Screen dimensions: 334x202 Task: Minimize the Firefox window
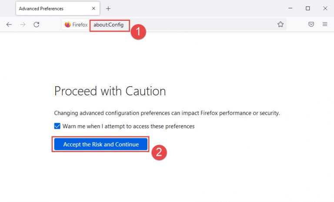pos(290,8)
